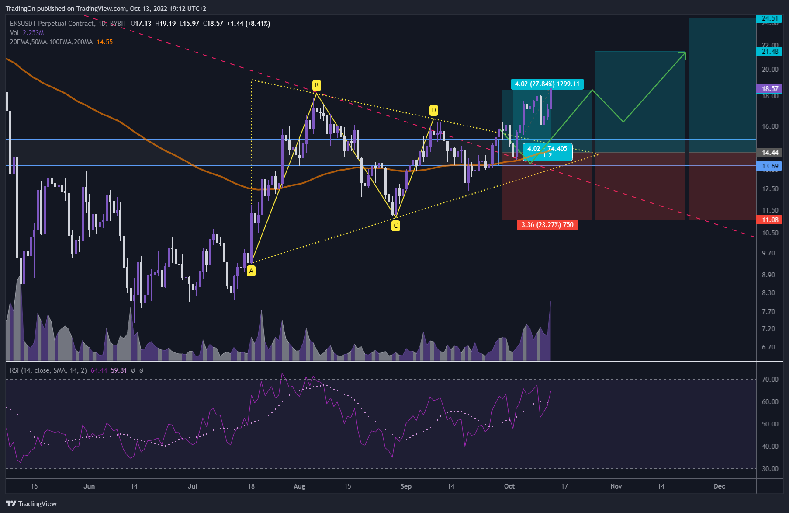Viewport: 789px width, 513px height.
Task: Click the RSI value 64.44
Action: (x=99, y=370)
